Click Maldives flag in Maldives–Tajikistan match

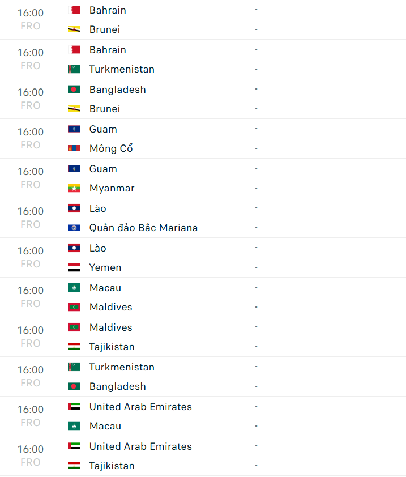point(74,327)
